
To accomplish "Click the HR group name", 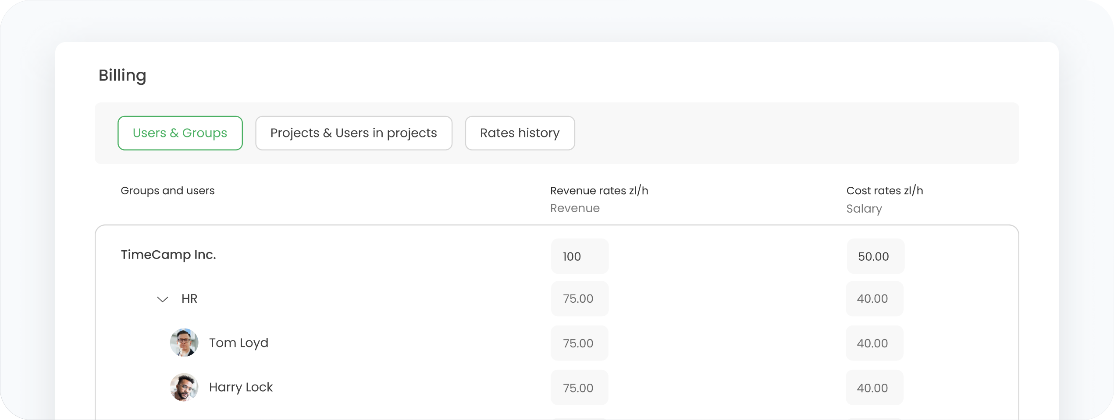I will (x=189, y=299).
